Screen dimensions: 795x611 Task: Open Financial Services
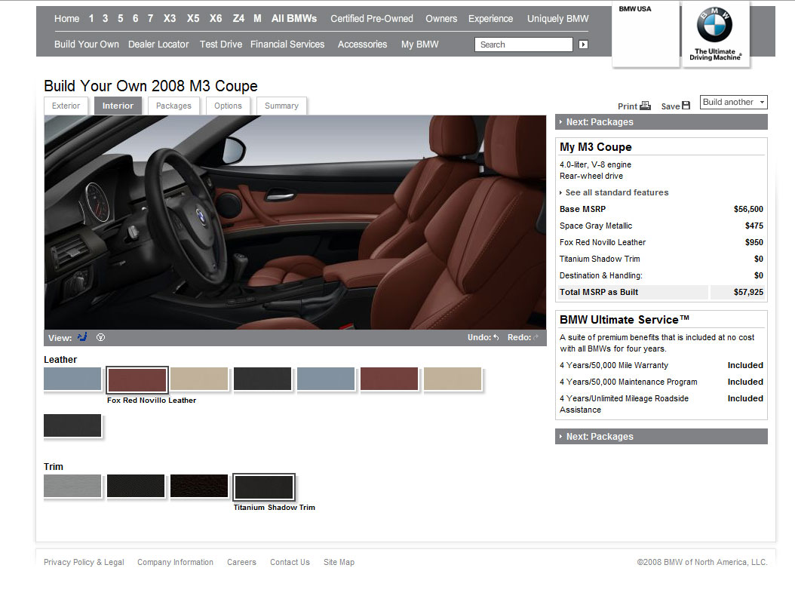click(287, 45)
